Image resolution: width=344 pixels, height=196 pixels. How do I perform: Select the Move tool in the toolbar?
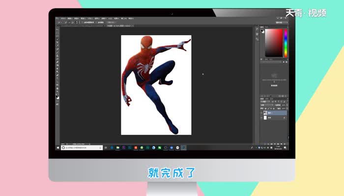click(x=57, y=29)
